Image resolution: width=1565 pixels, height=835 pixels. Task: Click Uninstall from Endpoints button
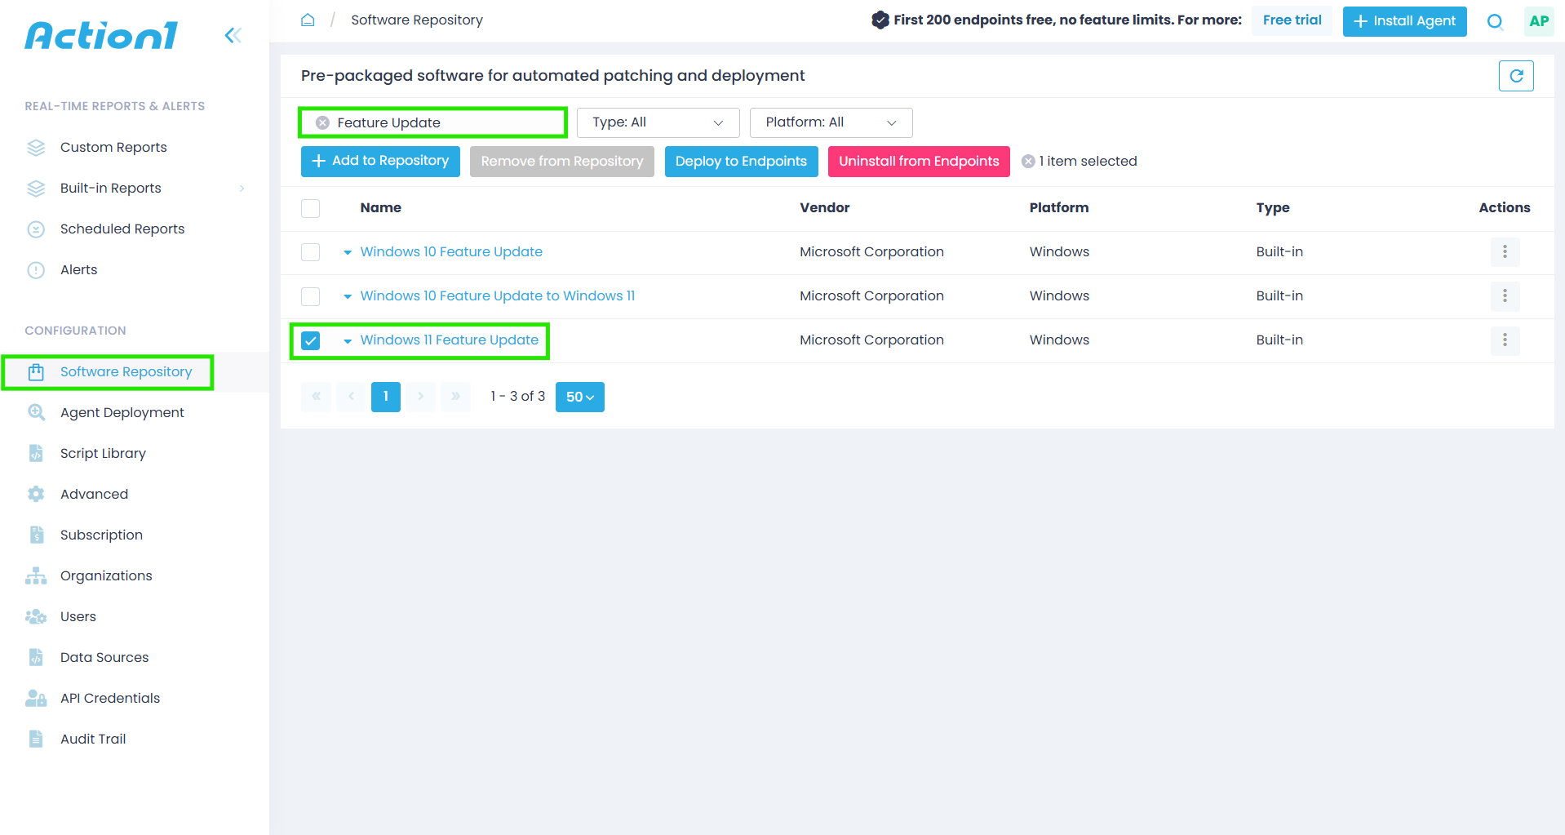(919, 162)
